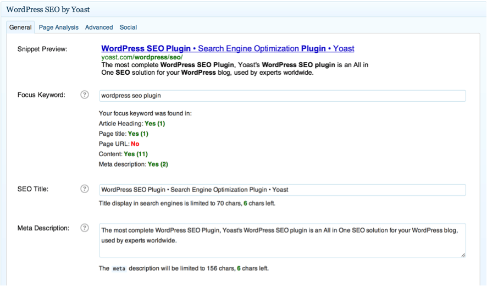This screenshot has width=487, height=286.
Task: Switch to the General tab
Action: tap(20, 28)
